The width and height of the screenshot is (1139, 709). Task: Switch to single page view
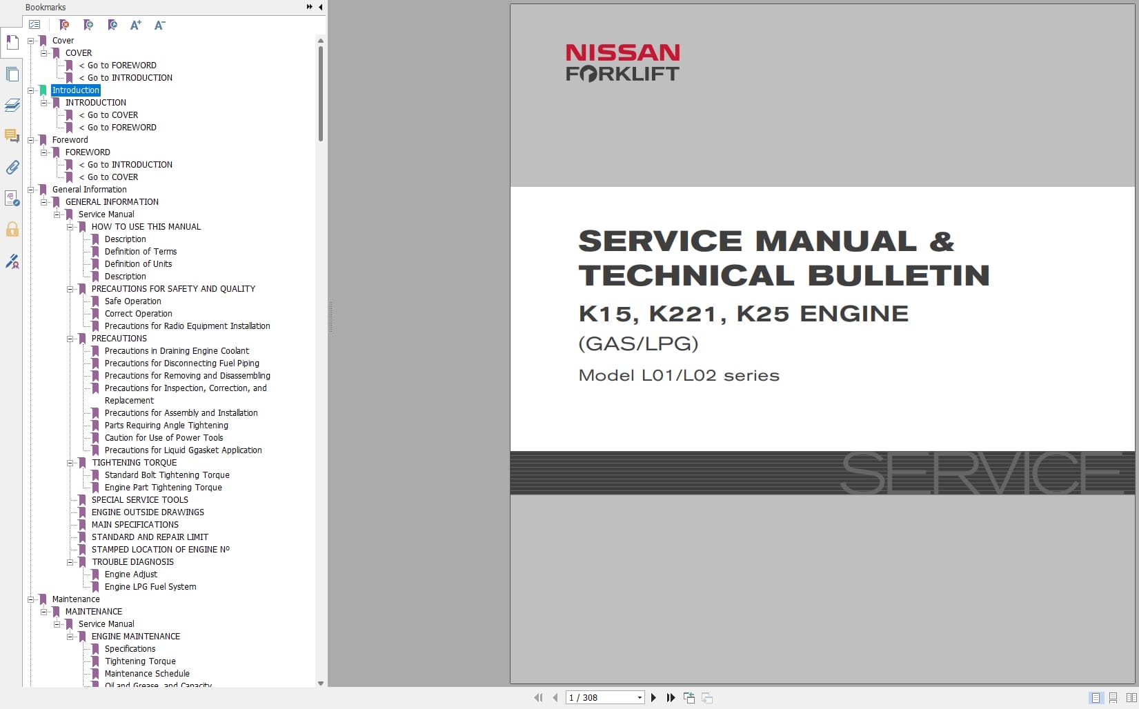point(1095,698)
